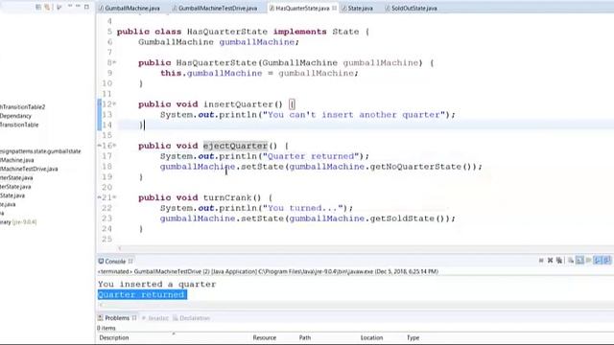Terminate the console process square icon
The image size is (614, 345).
(541, 261)
